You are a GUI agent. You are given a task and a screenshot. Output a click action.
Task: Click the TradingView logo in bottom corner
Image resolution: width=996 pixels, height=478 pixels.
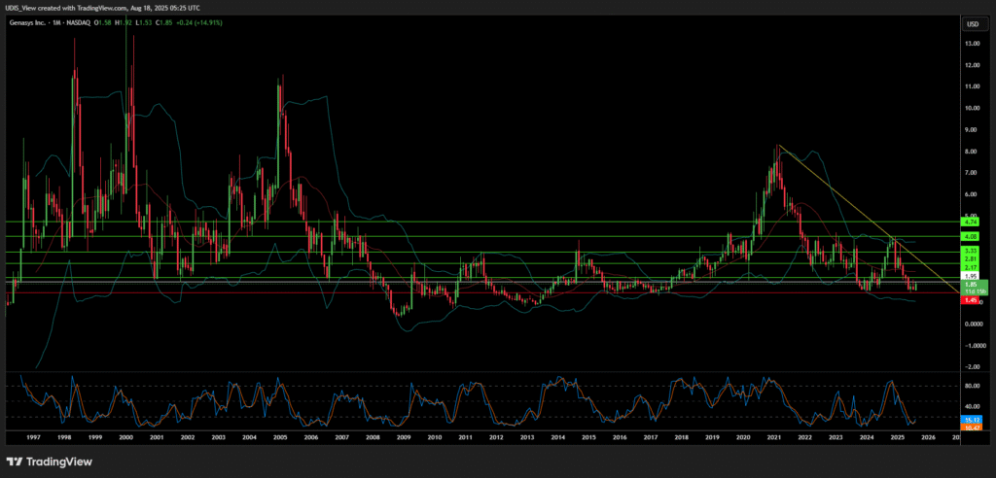pyautogui.click(x=46, y=461)
